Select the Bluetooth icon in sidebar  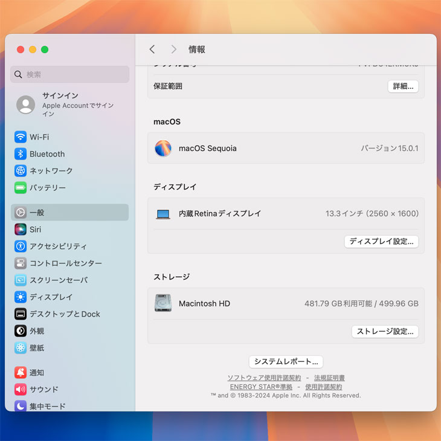click(21, 154)
